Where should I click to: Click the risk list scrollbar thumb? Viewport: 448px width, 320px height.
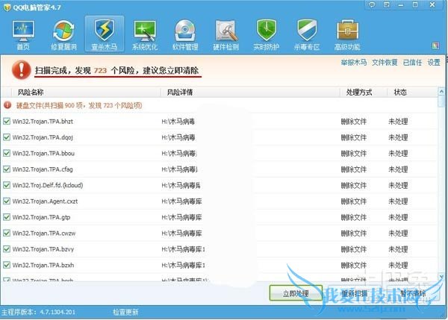(441, 101)
